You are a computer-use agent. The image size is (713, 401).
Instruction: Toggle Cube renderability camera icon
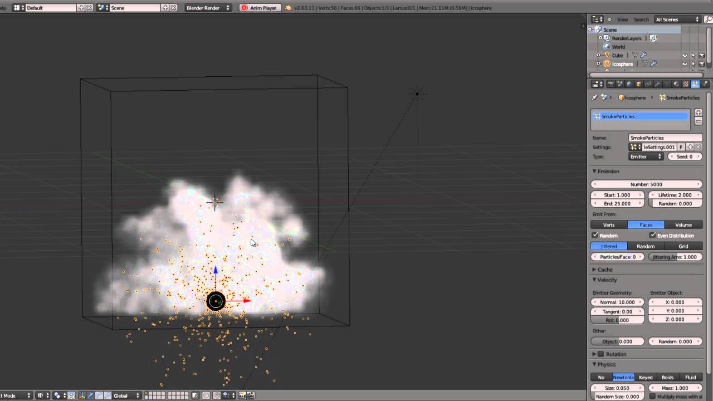click(701, 55)
